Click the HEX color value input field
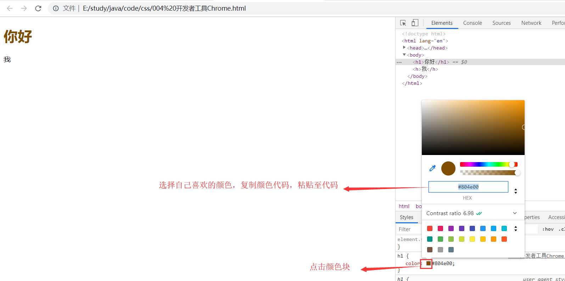 (468, 187)
